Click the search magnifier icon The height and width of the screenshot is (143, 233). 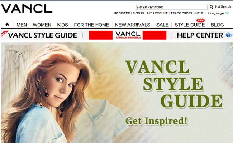tap(211, 7)
